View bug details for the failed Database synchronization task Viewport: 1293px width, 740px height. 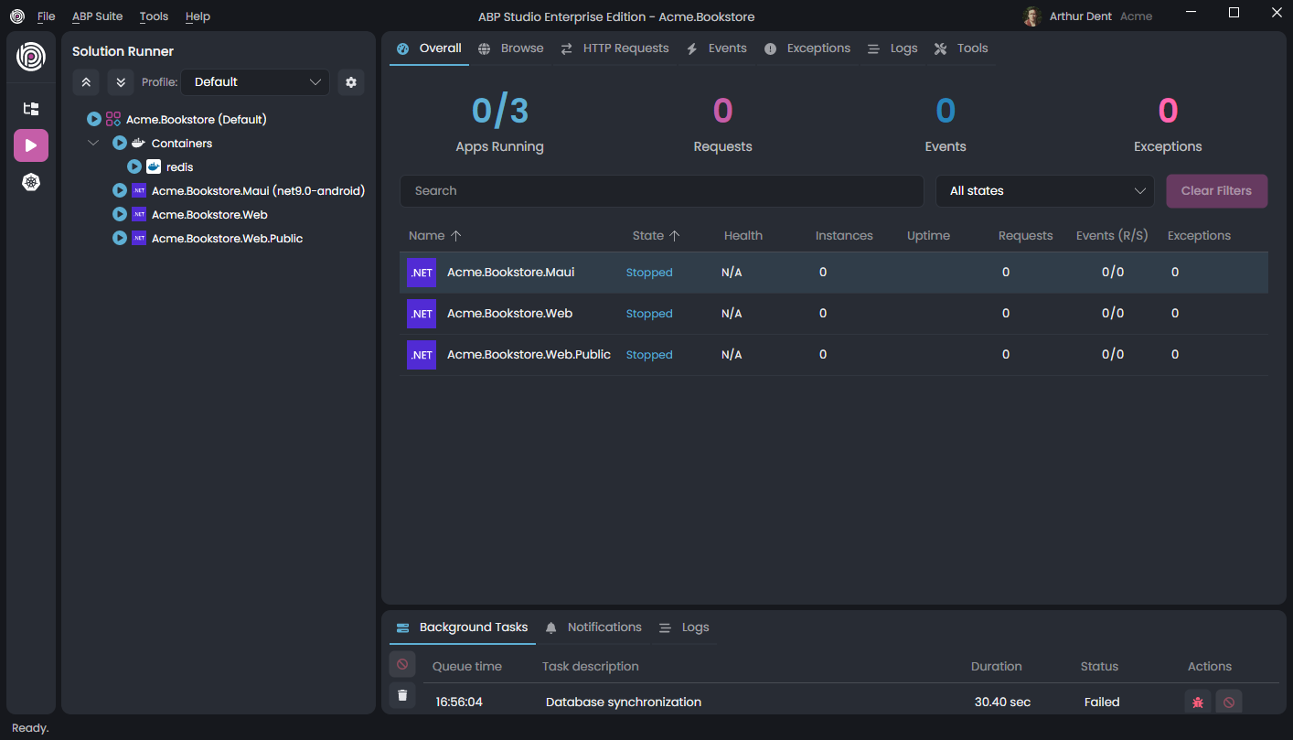pyautogui.click(x=1198, y=702)
